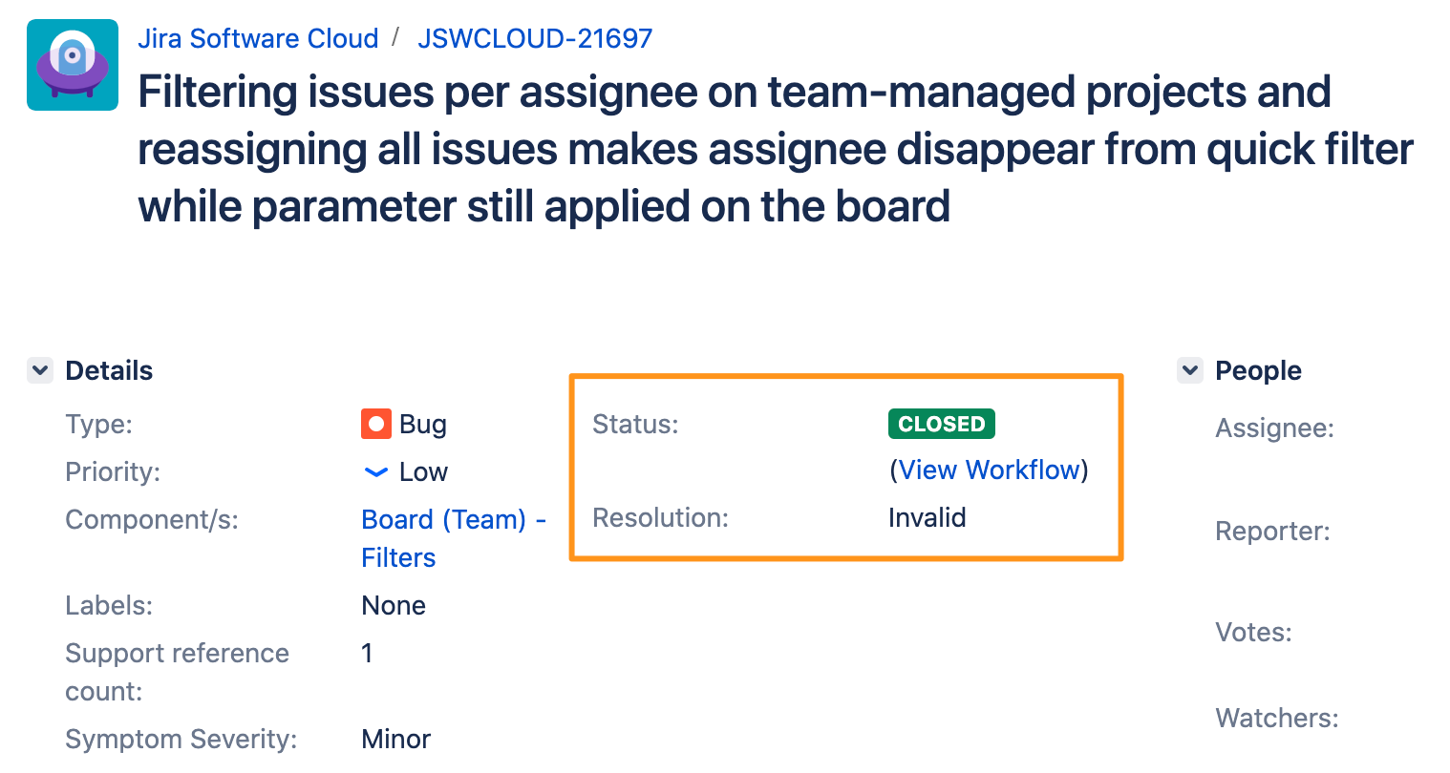Click the Low priority text value
1450x773 pixels.
(423, 471)
